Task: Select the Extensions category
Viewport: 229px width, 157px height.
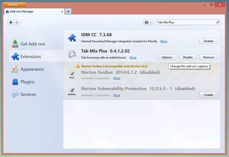Action: point(36,57)
